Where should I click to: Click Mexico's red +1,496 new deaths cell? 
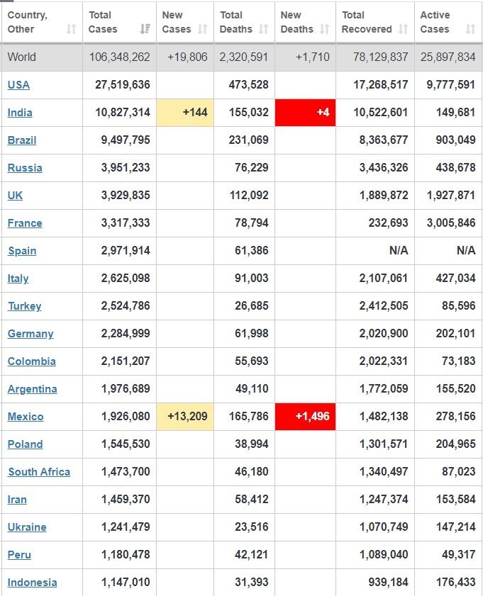[305, 416]
